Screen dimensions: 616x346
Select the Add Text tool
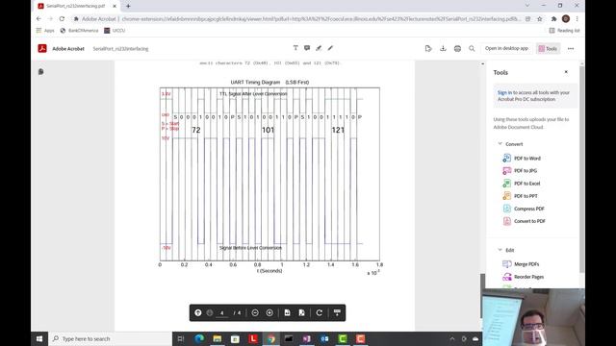pyautogui.click(x=295, y=48)
